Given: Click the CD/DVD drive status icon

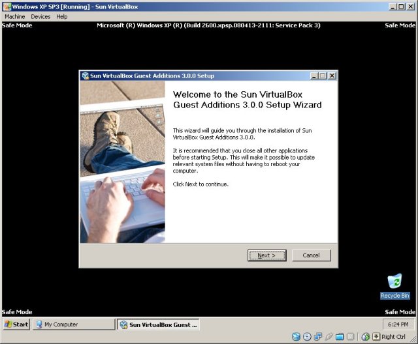Looking at the screenshot, I should (307, 337).
